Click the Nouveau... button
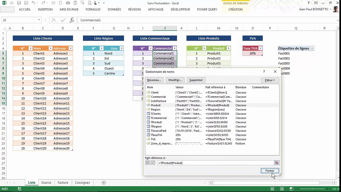The height and width of the screenshot is (192, 341). [154, 80]
